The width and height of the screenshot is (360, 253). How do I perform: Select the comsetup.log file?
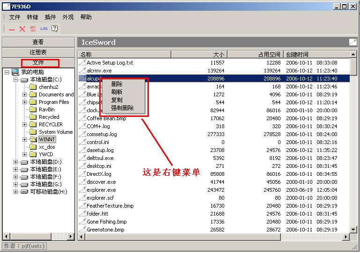(102, 134)
